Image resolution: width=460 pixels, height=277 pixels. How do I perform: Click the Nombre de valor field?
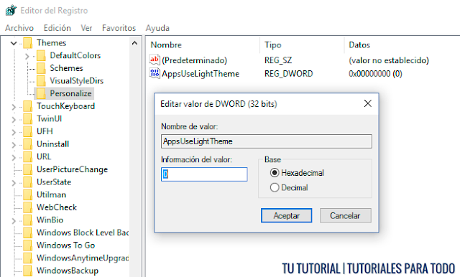click(267, 141)
